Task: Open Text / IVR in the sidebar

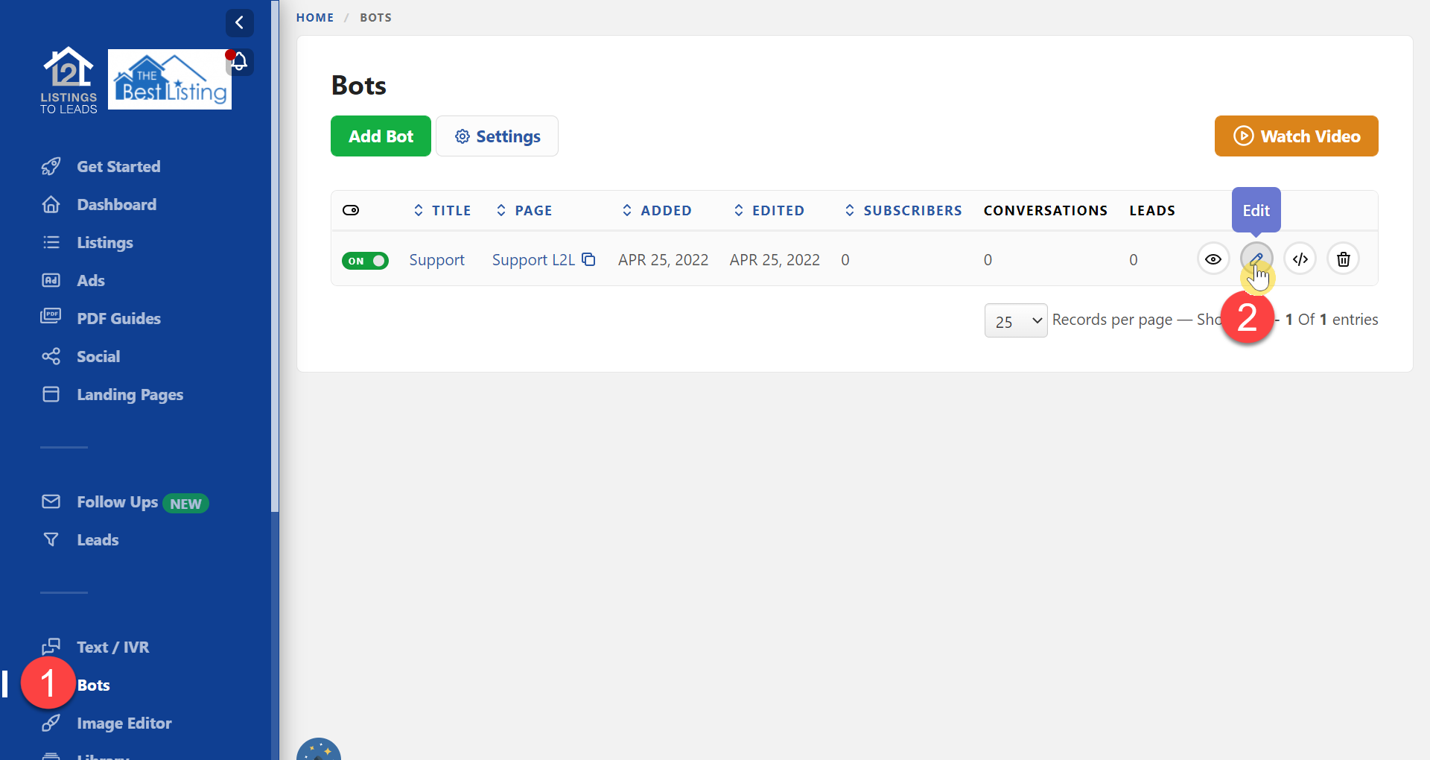Action: 113,647
